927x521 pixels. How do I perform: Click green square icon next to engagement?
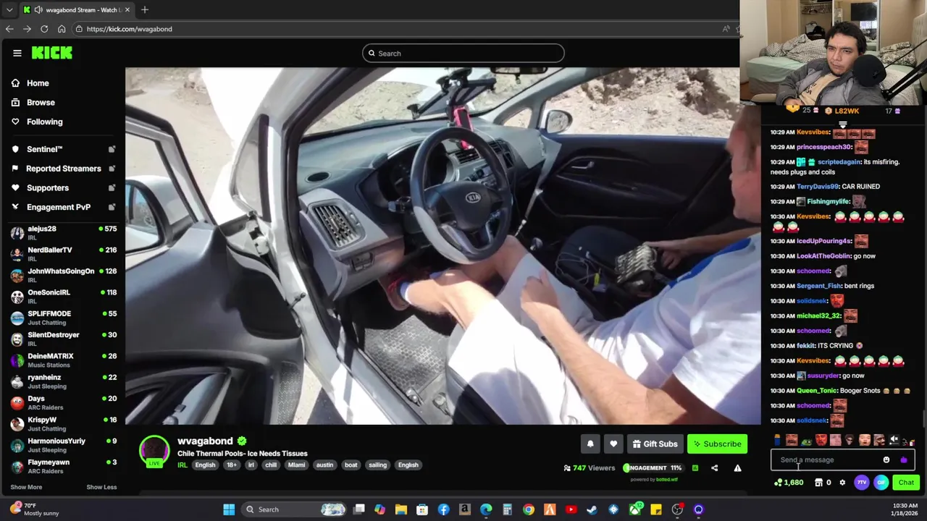(x=695, y=468)
